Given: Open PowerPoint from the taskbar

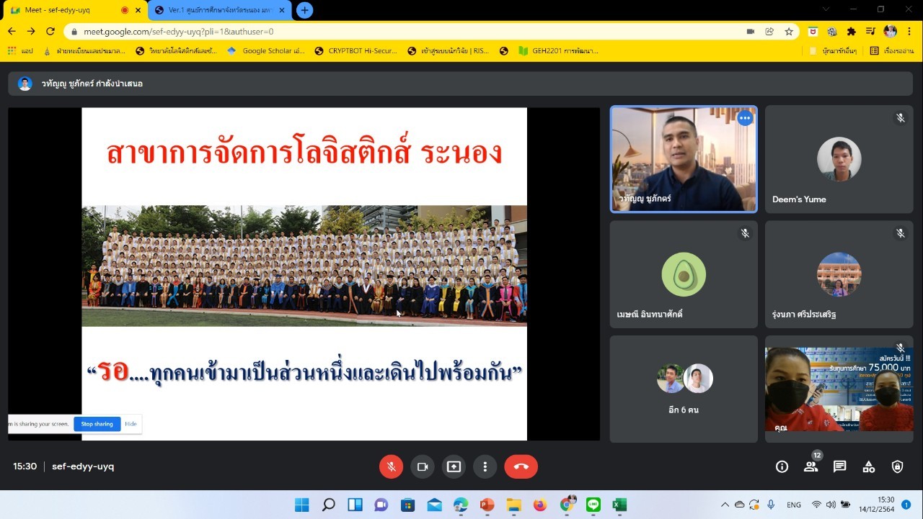Looking at the screenshot, I should point(487,505).
